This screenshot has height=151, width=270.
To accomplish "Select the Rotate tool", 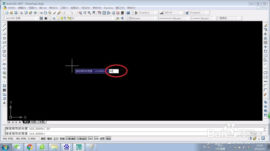I will pyautogui.click(x=265, y=51).
